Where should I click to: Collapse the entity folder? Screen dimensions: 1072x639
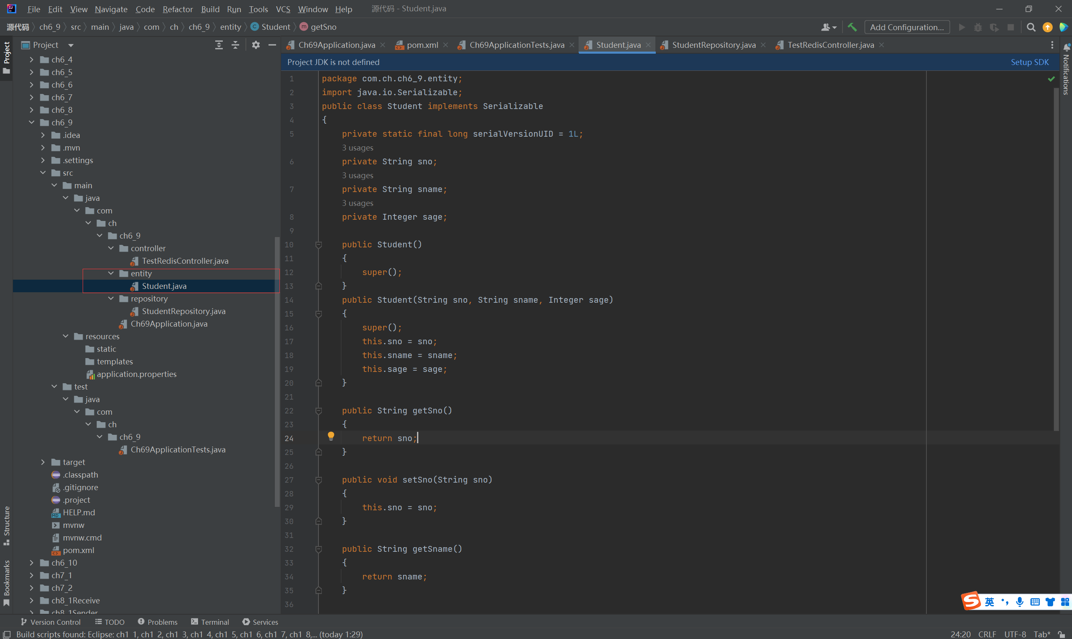click(x=111, y=273)
